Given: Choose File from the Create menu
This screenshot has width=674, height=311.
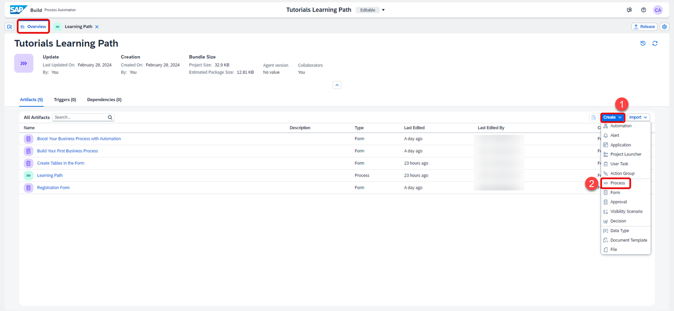Looking at the screenshot, I should (x=626, y=250).
